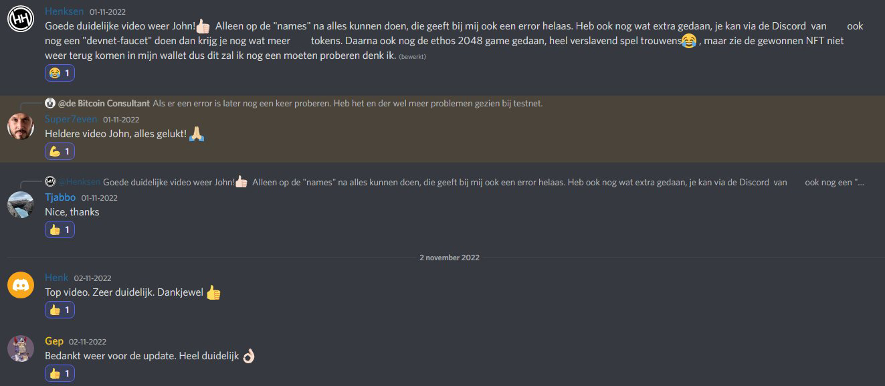The height and width of the screenshot is (386, 885).
Task: Toggle thumbs up reaction under Henk's message
Action: tap(60, 310)
